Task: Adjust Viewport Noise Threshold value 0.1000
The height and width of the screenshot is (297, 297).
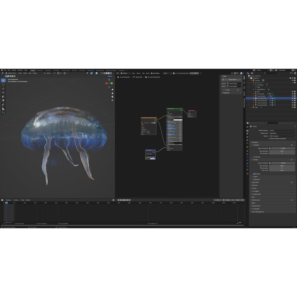Action: coord(283,148)
